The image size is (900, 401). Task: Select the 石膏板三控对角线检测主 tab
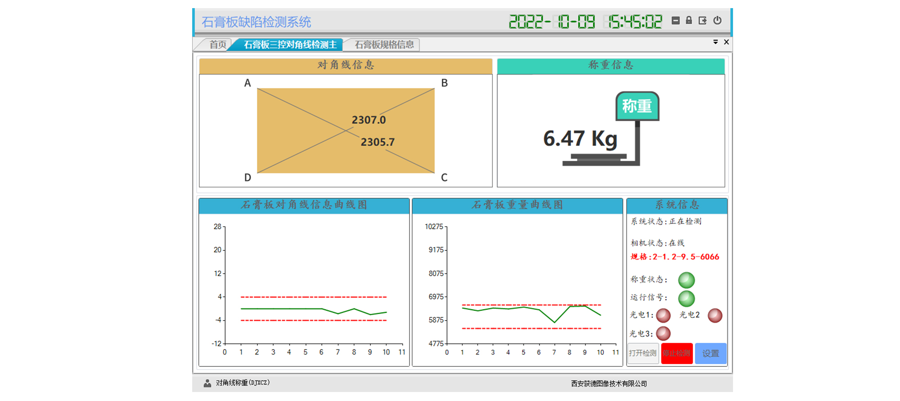coord(290,45)
